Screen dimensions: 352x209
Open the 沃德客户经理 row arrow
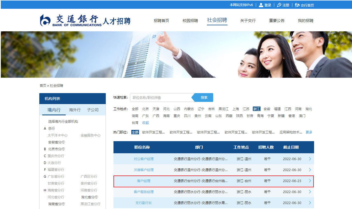click(310, 170)
